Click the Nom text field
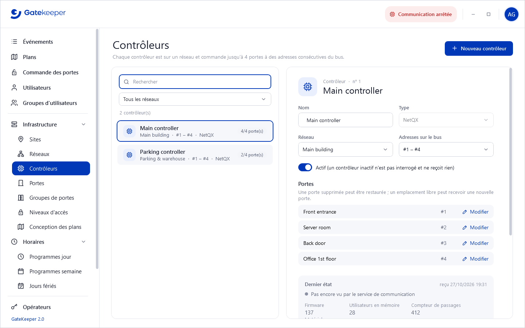The height and width of the screenshot is (328, 525). 346,120
